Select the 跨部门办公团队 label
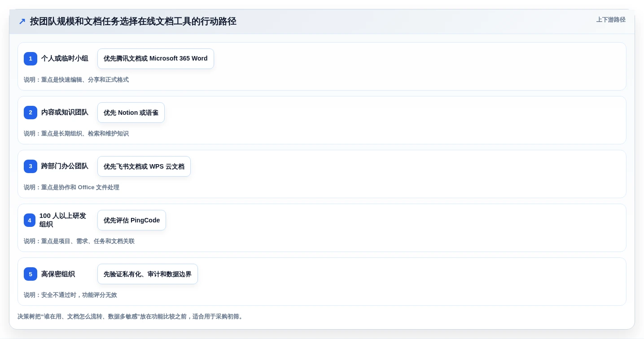Viewport: 644px width, 339px height. click(x=65, y=166)
